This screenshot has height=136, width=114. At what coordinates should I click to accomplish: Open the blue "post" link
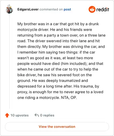[67, 9]
